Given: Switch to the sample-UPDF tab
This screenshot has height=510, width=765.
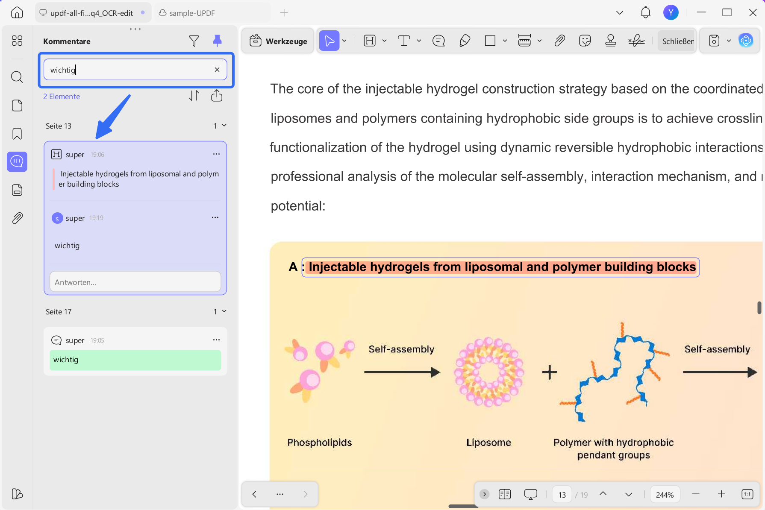Looking at the screenshot, I should click(x=212, y=13).
